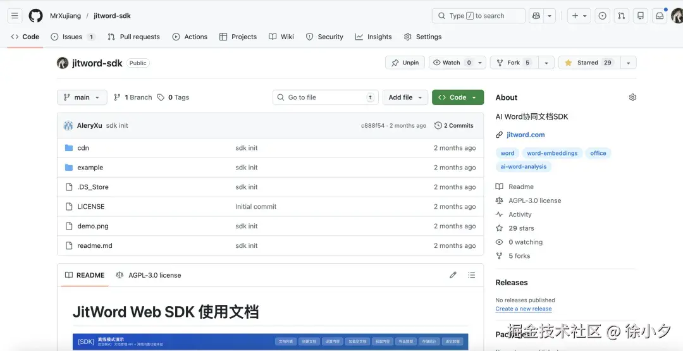This screenshot has height=351, width=683.
Task: Click the example folder icon
Action: (69, 167)
